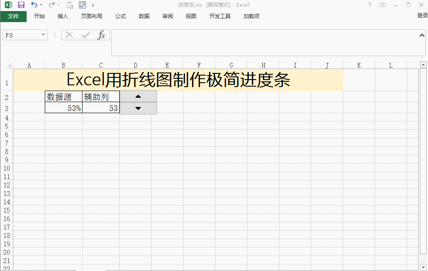Click the spin button down arrow
428x271 pixels.
point(137,107)
